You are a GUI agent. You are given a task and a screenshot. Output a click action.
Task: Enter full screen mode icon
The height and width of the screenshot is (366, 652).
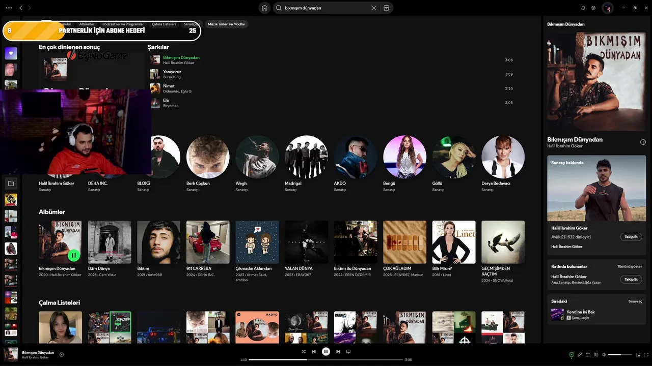click(645, 355)
